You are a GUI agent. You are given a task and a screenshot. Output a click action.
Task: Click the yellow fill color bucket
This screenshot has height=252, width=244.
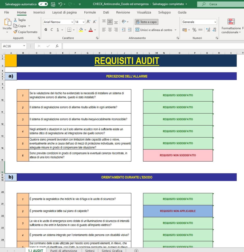point(81,29)
